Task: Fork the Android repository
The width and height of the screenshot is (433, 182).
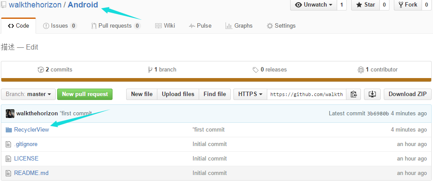Action: (408, 5)
